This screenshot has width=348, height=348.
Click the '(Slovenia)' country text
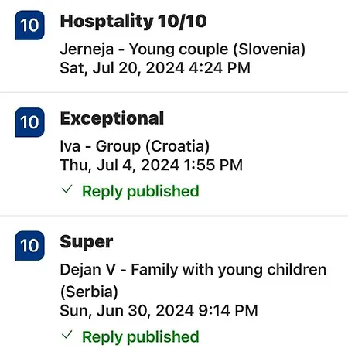269,49
